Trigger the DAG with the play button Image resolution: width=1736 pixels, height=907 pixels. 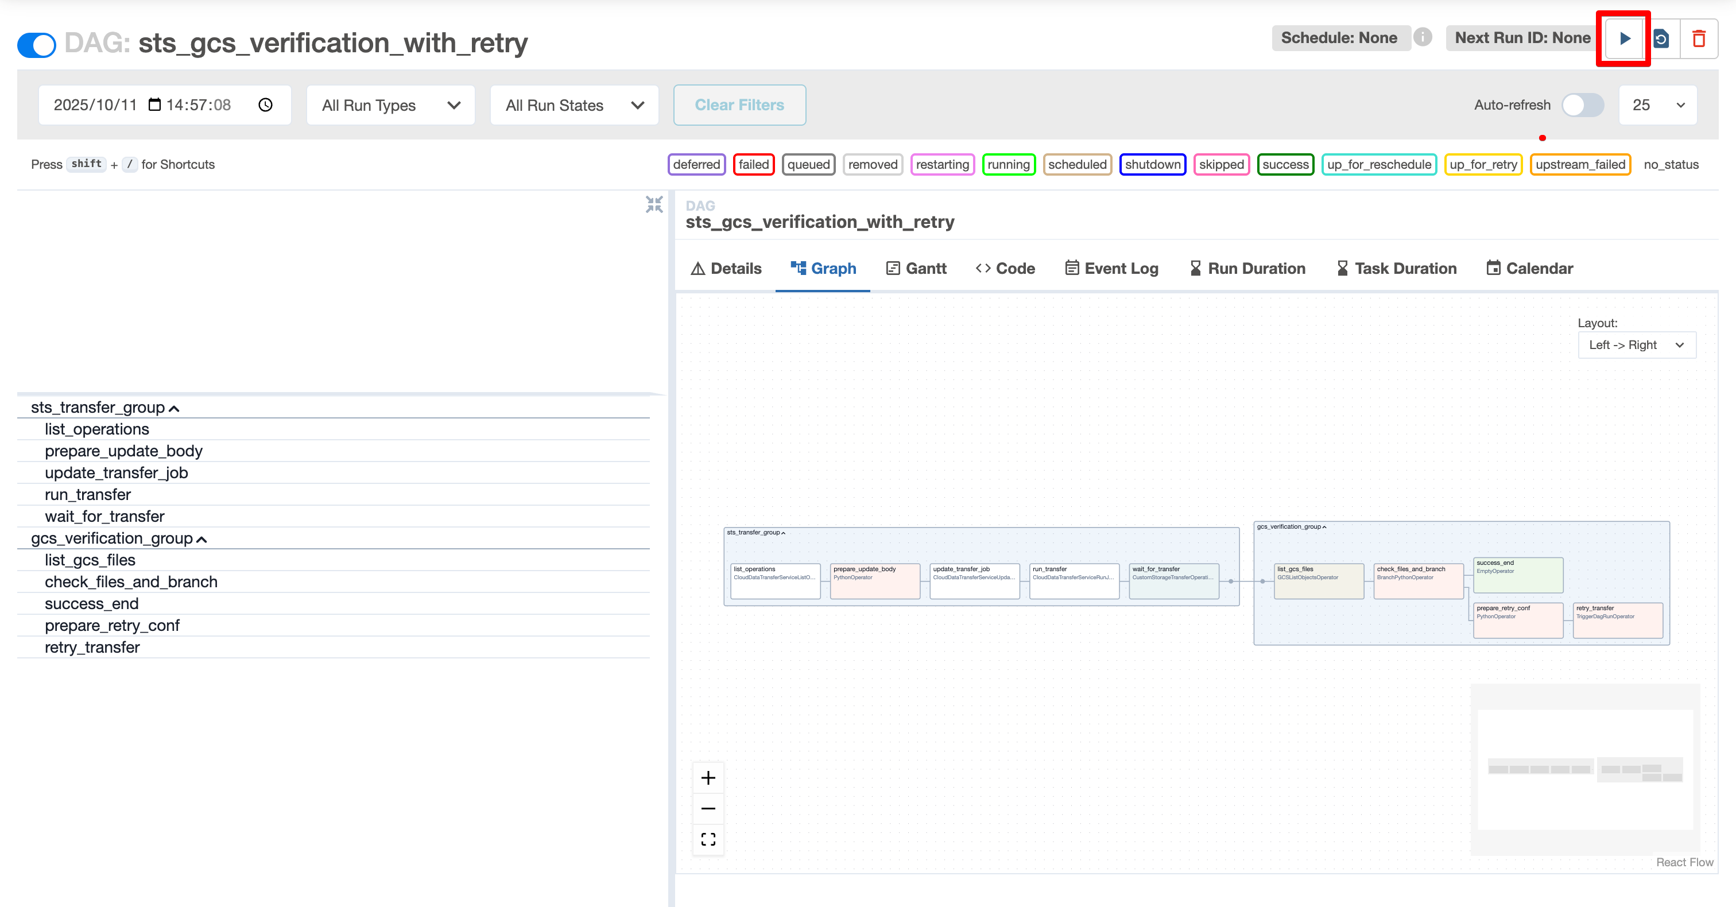coord(1624,38)
